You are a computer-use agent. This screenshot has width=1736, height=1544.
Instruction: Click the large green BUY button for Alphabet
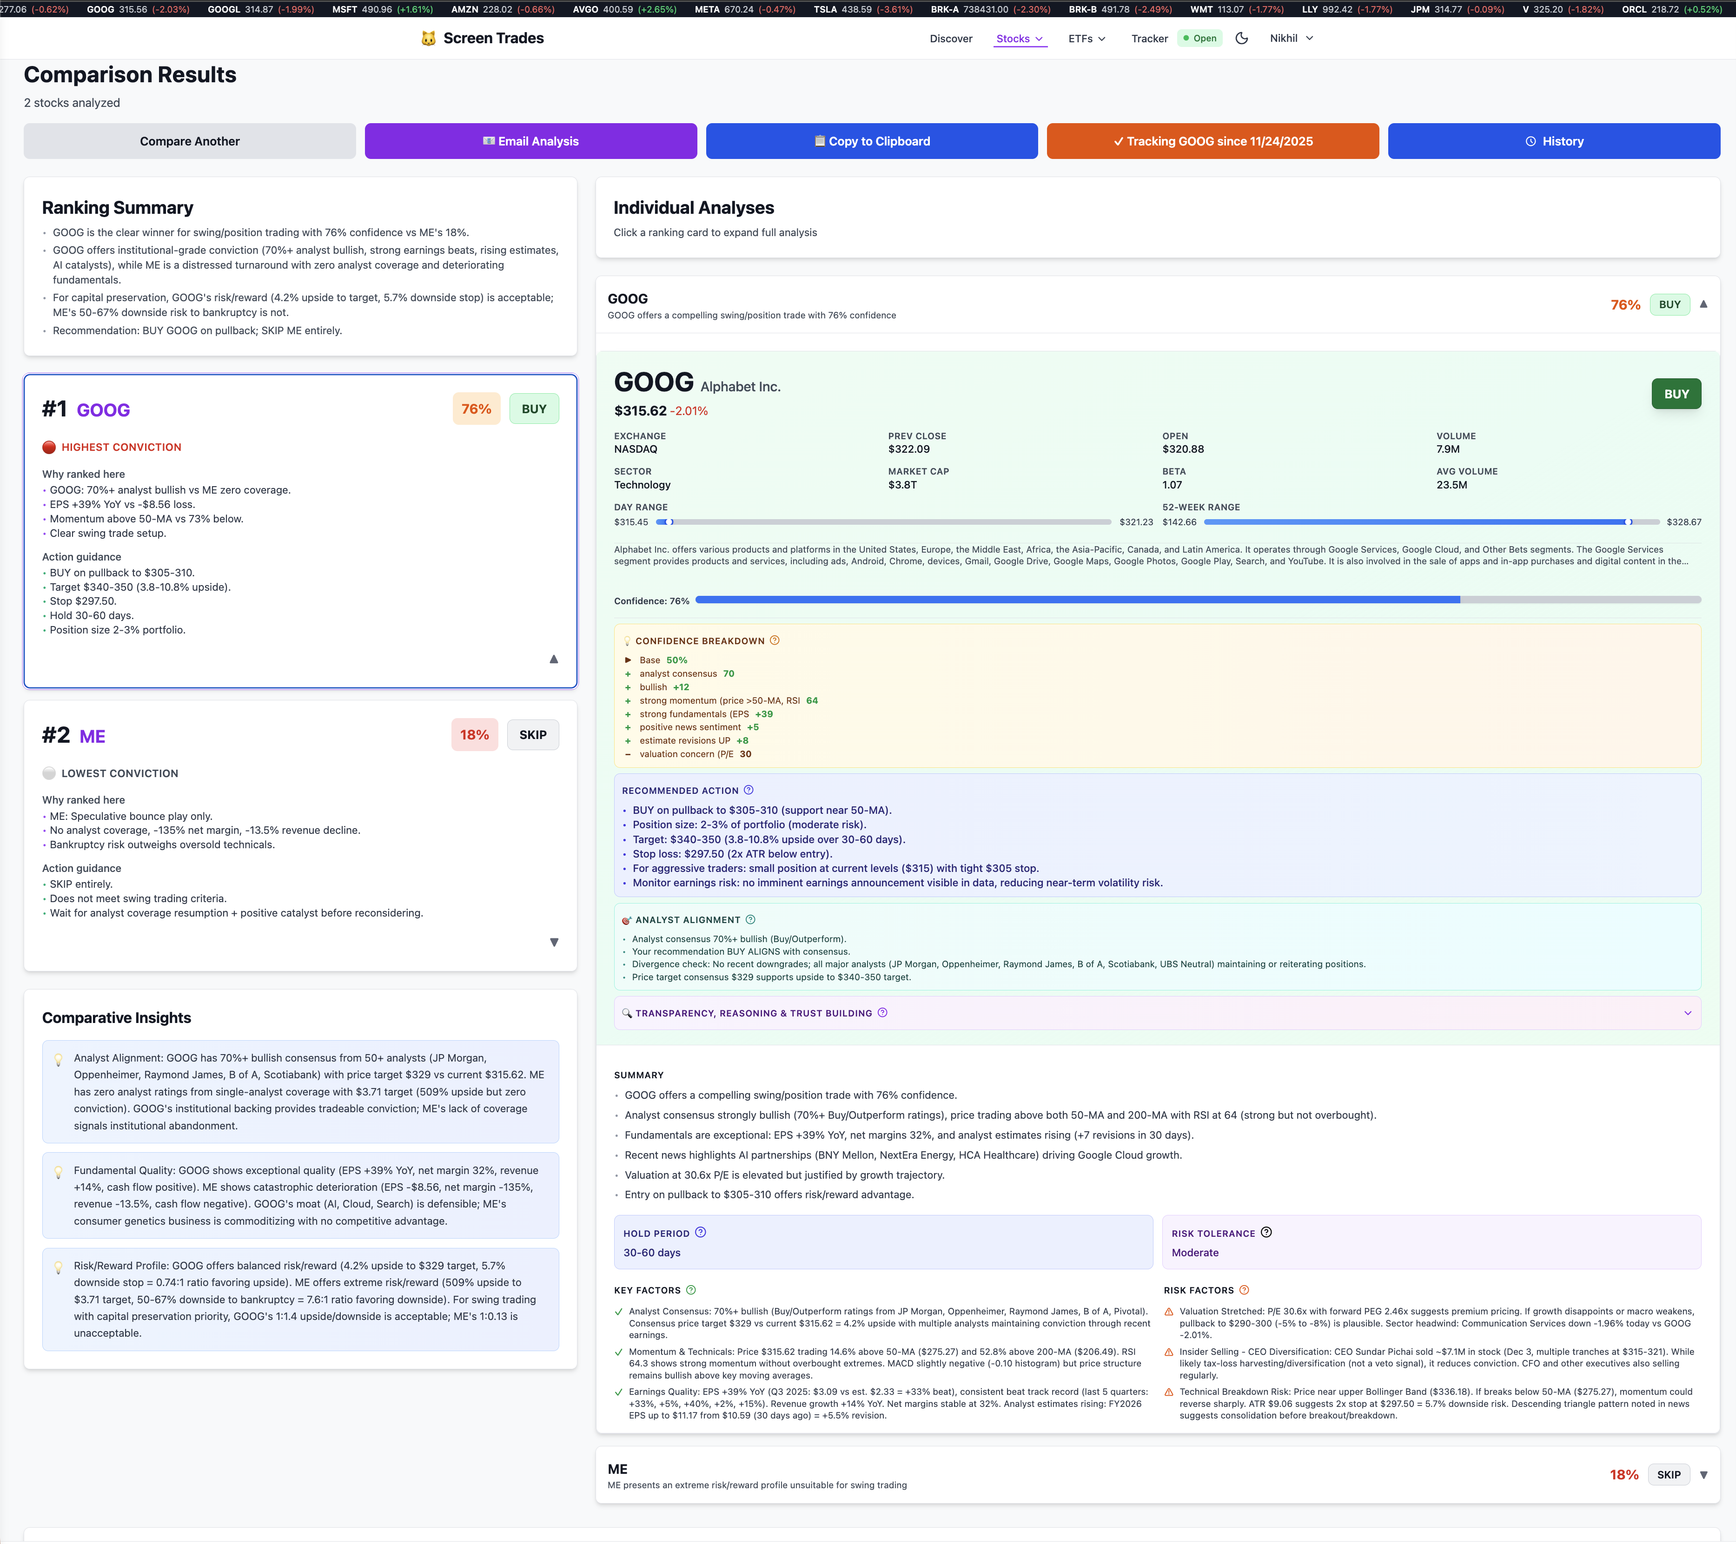coord(1676,394)
